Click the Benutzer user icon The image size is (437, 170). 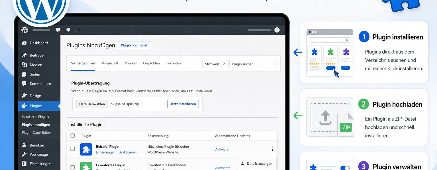[x=24, y=145]
